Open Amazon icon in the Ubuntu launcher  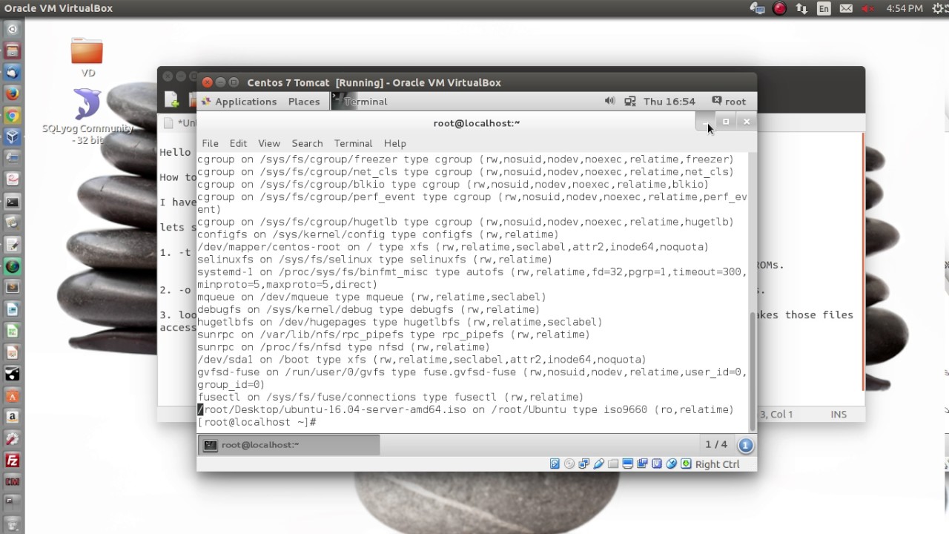coord(12,418)
